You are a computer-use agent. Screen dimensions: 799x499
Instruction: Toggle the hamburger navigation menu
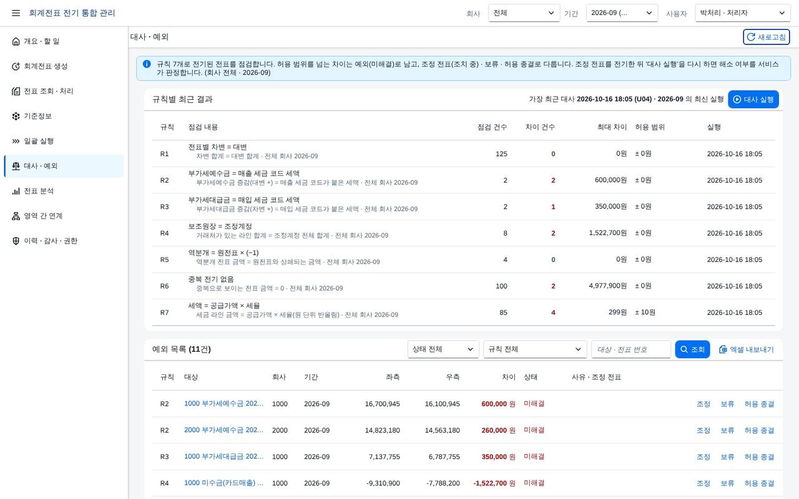(16, 13)
